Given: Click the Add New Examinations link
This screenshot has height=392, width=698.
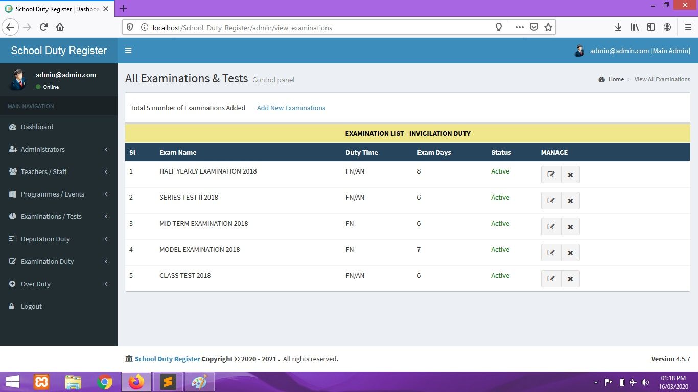Looking at the screenshot, I should (x=291, y=108).
